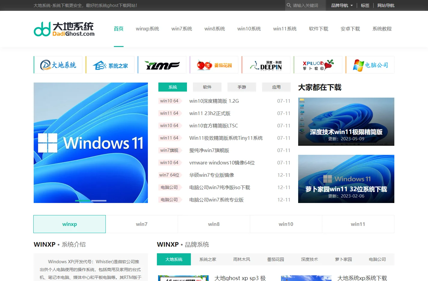Open 深度技术win11极限精简版 download card
This screenshot has width=428, height=281.
tap(346, 122)
